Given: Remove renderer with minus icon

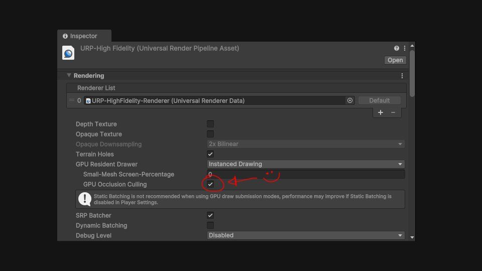Looking at the screenshot, I should pos(393,112).
